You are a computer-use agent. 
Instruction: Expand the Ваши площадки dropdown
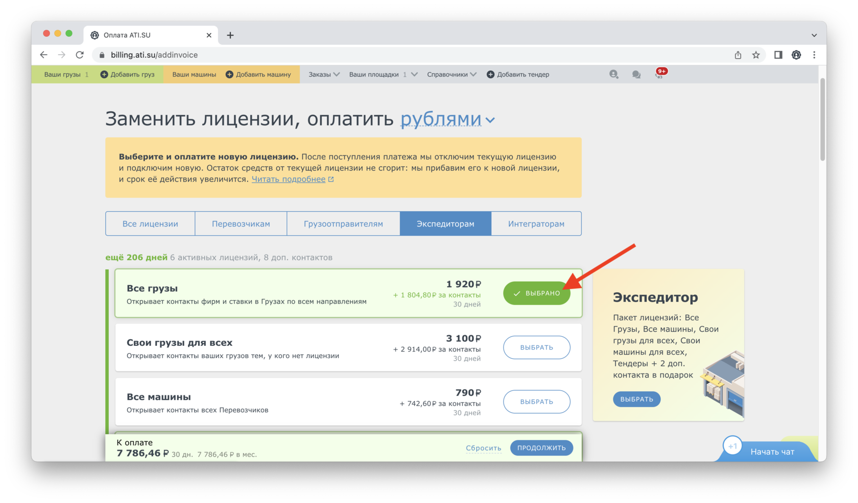tap(383, 74)
